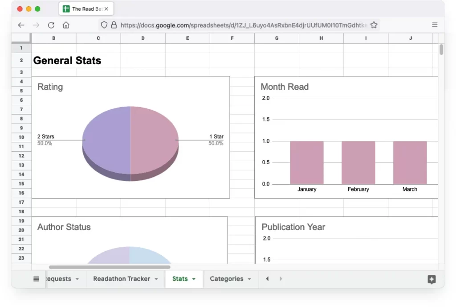Select column J header
This screenshot has width=456, height=307.
pyautogui.click(x=410, y=38)
